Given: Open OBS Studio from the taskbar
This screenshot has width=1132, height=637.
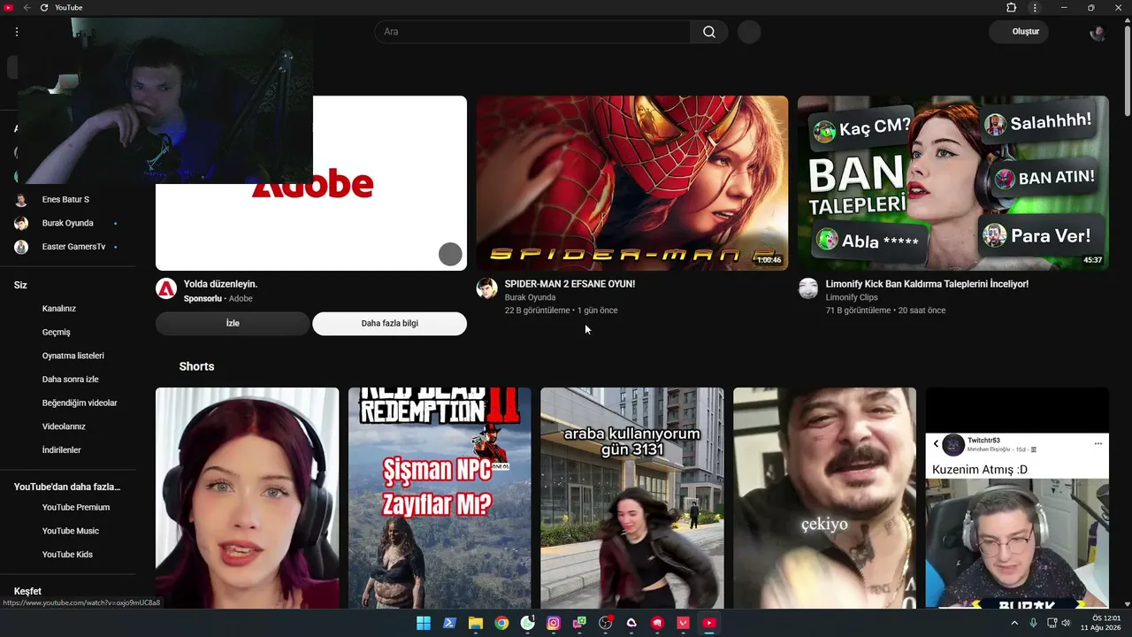Looking at the screenshot, I should point(606,623).
